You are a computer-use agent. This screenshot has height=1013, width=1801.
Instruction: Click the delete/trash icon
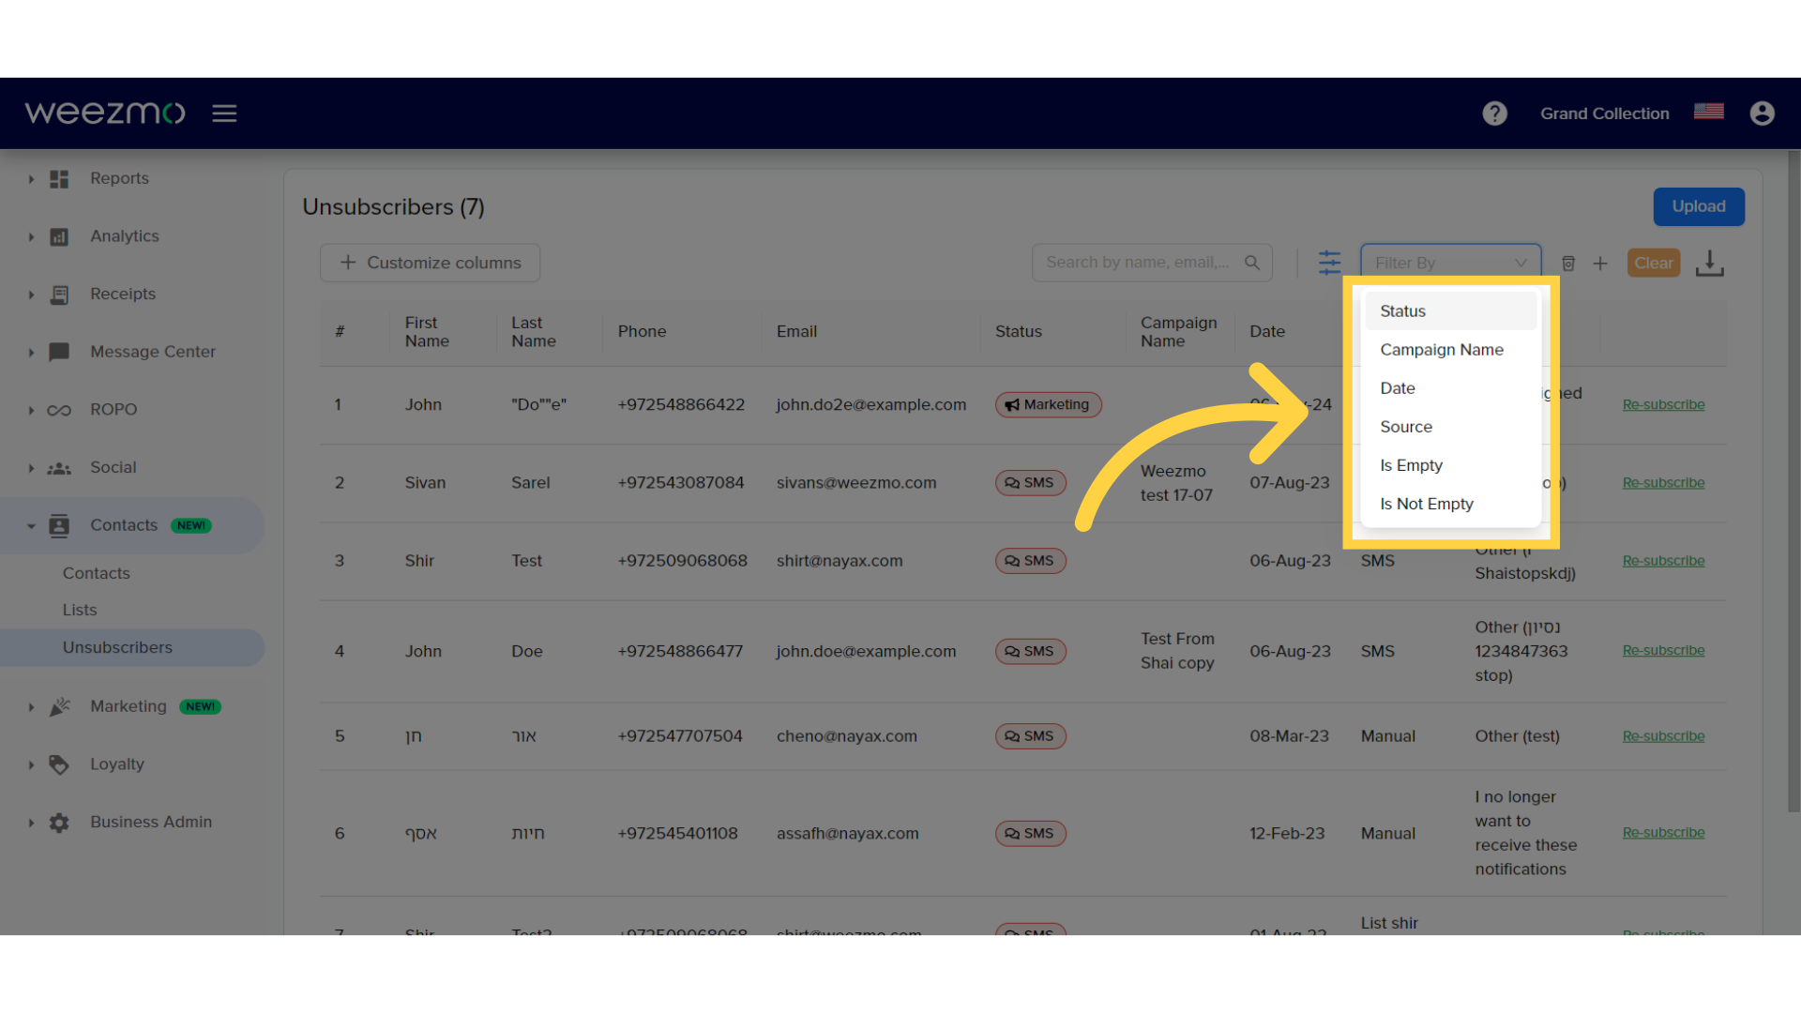pyautogui.click(x=1568, y=263)
